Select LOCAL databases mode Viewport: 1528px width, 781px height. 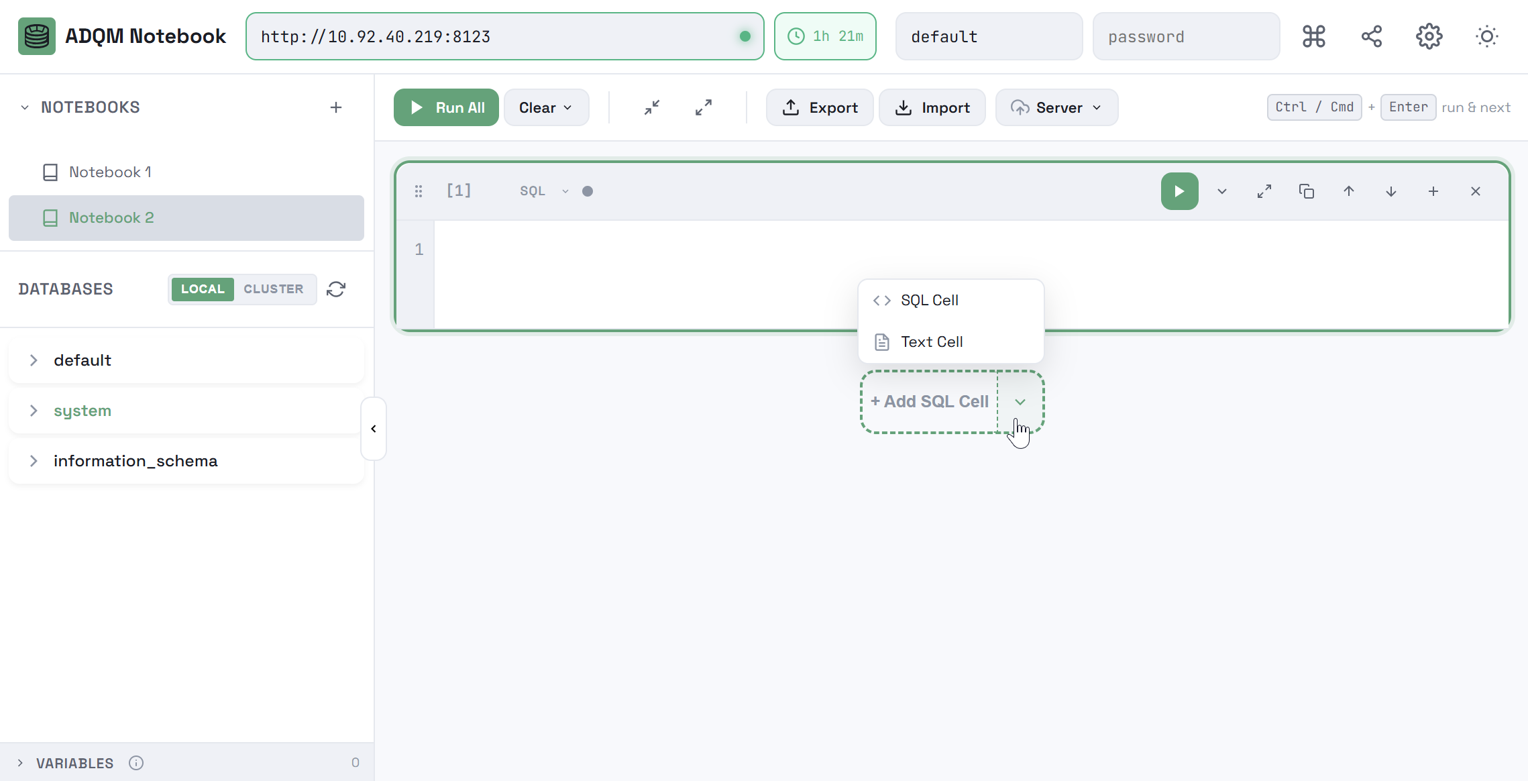(x=203, y=289)
